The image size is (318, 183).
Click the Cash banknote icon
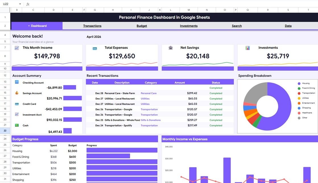point(17,125)
